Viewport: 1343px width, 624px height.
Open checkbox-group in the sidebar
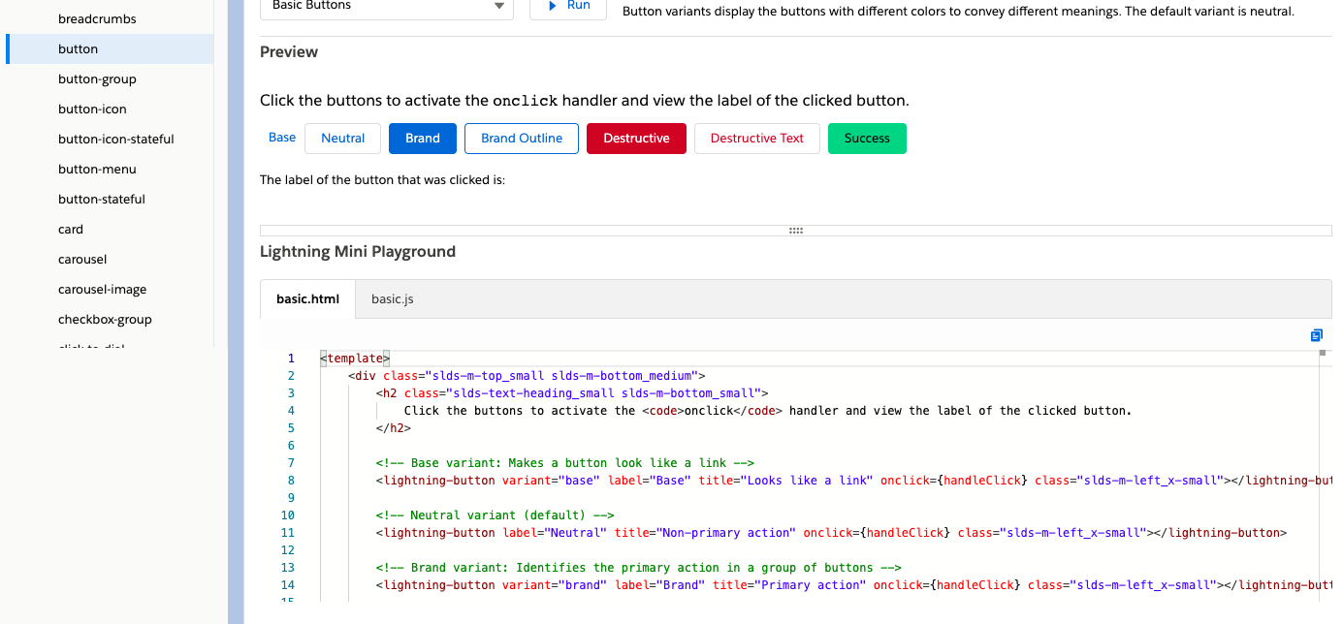(105, 320)
